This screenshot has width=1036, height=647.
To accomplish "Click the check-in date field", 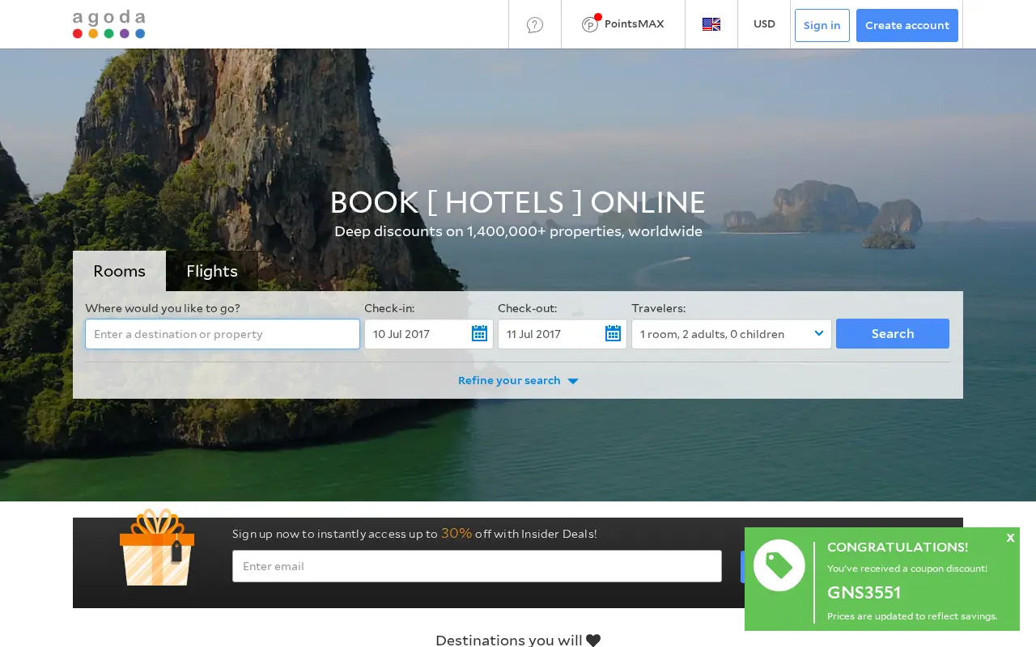I will point(429,334).
